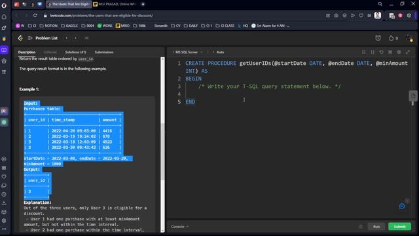Switch to the Description tab

27,52
